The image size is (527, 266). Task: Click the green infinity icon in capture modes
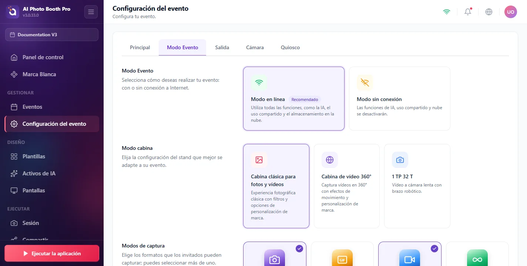pos(477,259)
